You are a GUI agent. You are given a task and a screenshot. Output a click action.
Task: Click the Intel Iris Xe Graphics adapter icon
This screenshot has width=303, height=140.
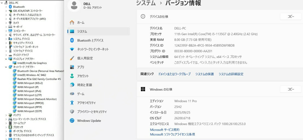[14, 63]
